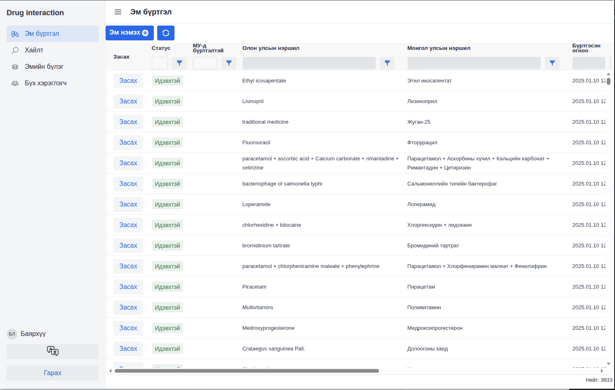Click the Олон улсын нэршил search field
This screenshot has height=390, width=615.
pyautogui.click(x=309, y=63)
